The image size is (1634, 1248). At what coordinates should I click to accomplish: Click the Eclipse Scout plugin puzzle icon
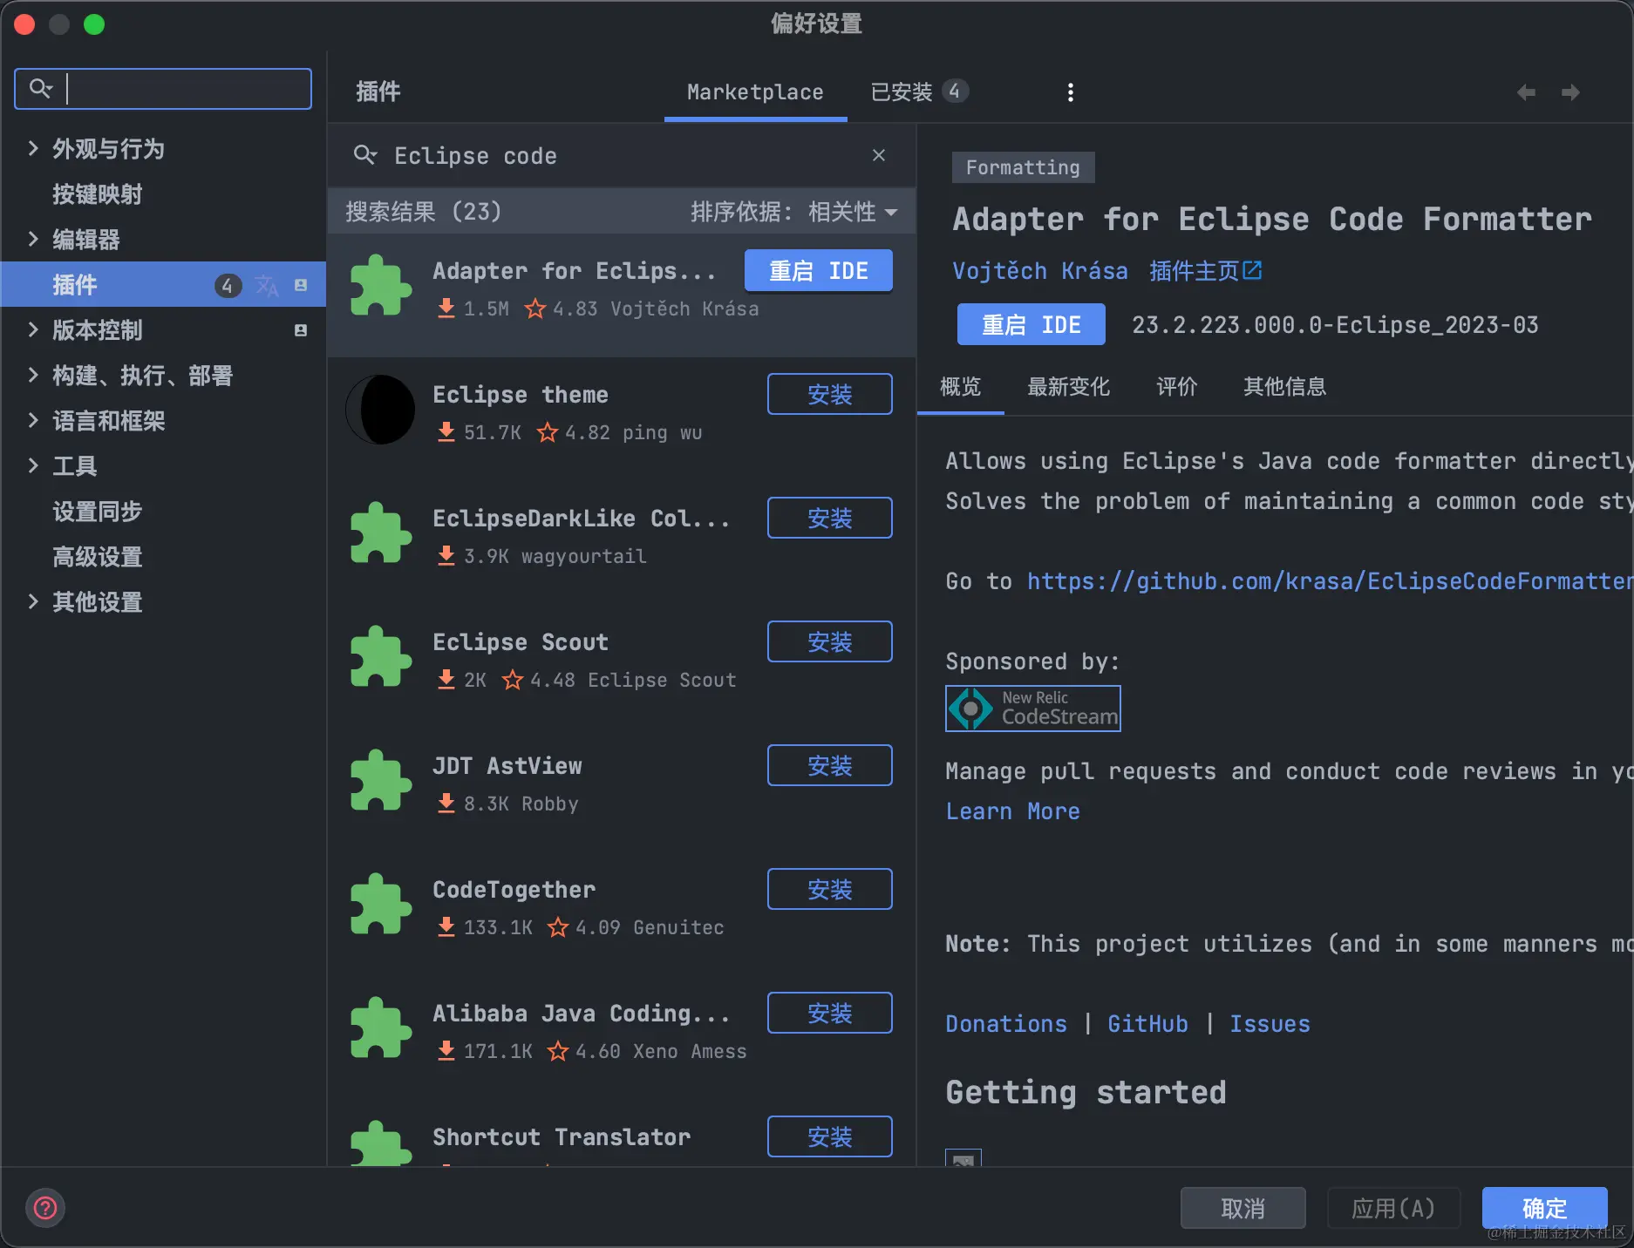click(380, 657)
